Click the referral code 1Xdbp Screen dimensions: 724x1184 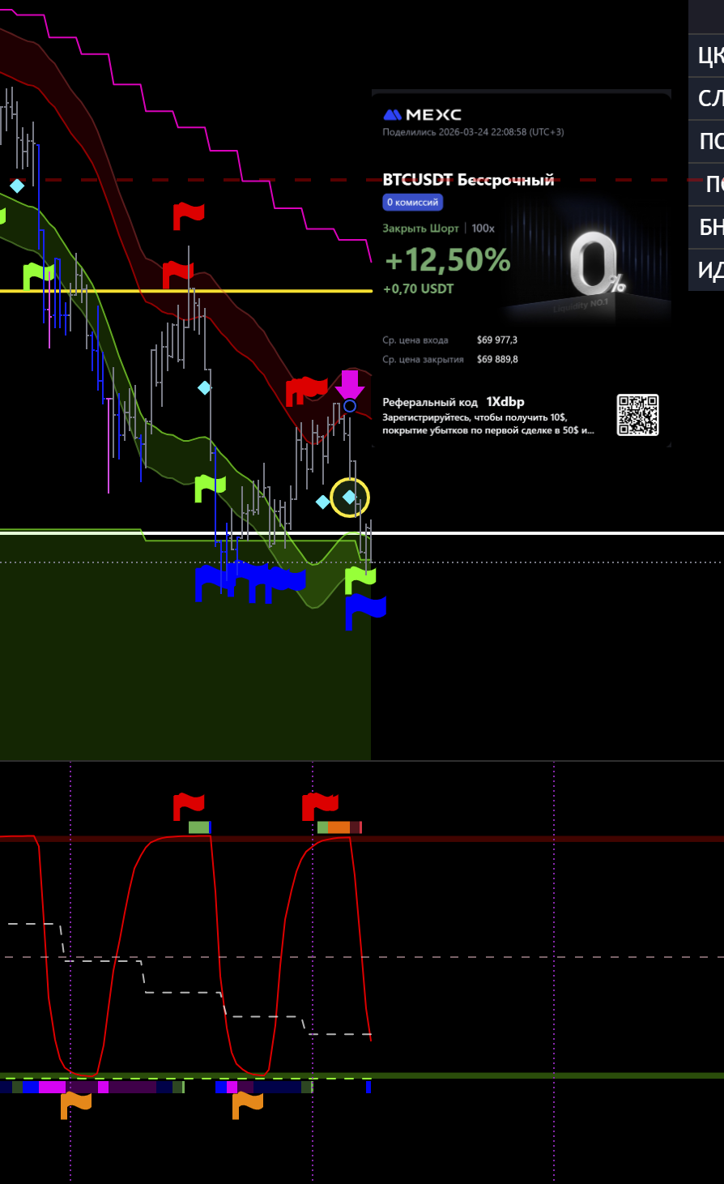(505, 402)
